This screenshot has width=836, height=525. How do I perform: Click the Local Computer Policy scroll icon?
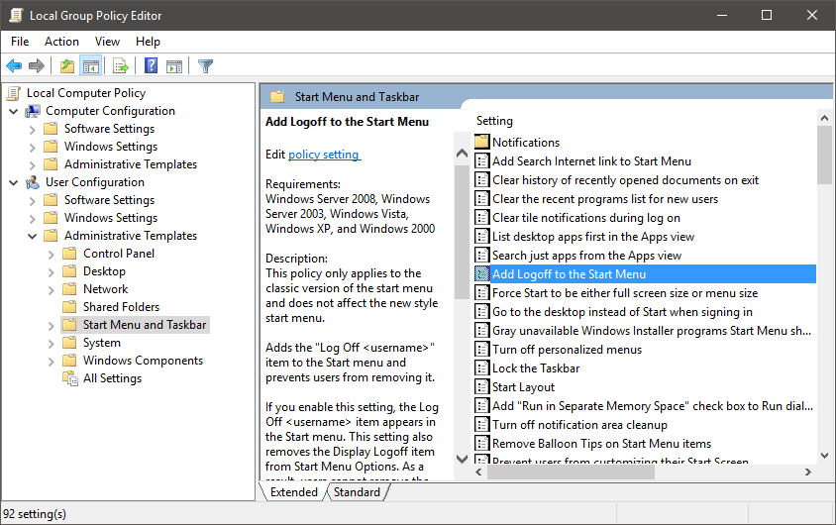coord(14,93)
